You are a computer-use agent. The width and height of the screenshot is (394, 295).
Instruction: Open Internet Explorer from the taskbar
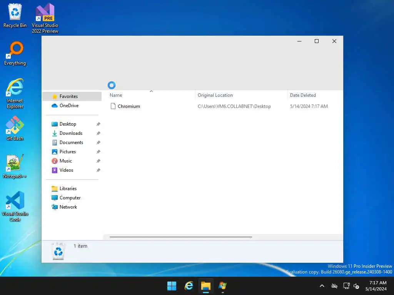(189, 286)
